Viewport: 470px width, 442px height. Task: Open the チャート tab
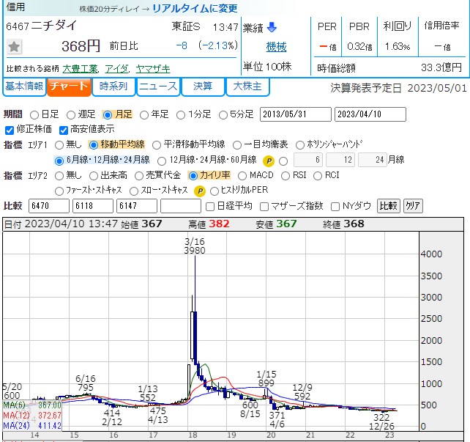69,87
